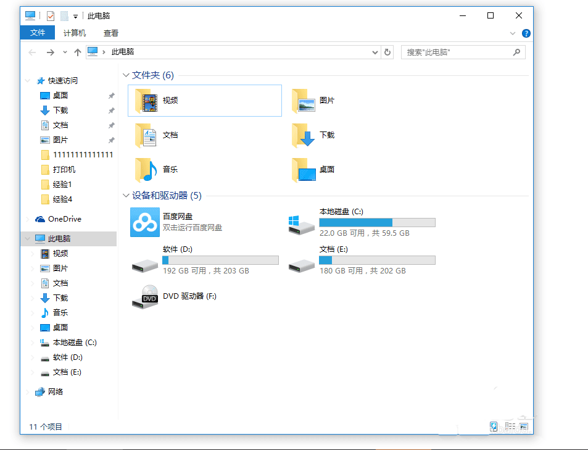Viewport: 588px width, 450px height.
Task: Select the 本地磁盘 (C:) drive icon
Action: pyautogui.click(x=301, y=225)
